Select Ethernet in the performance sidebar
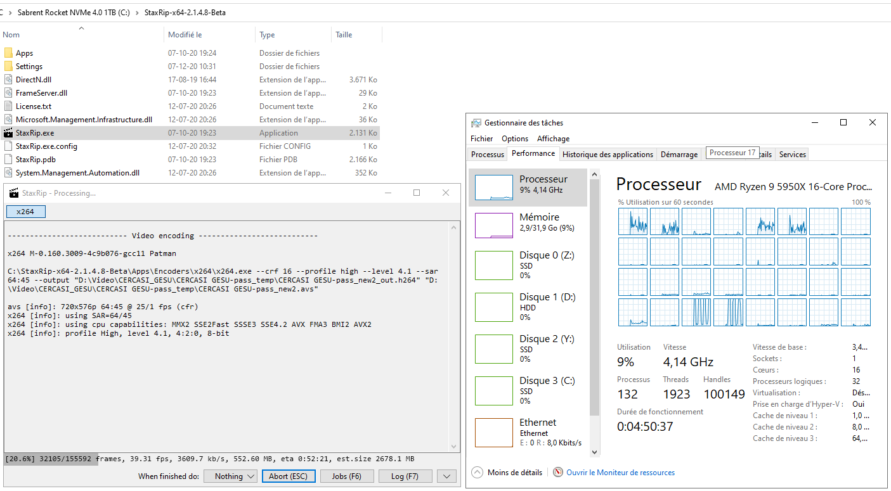 tap(528, 432)
